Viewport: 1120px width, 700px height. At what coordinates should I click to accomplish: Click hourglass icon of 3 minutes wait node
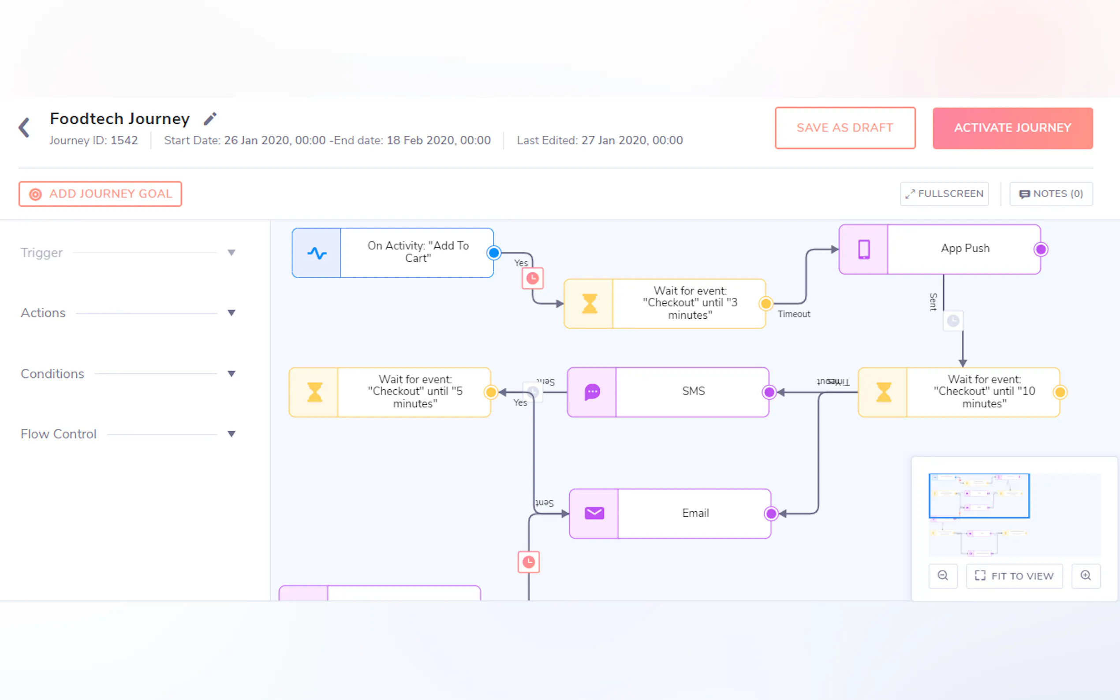pos(589,304)
